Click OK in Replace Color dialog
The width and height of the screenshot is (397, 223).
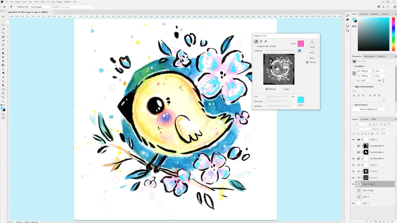[x=312, y=42]
